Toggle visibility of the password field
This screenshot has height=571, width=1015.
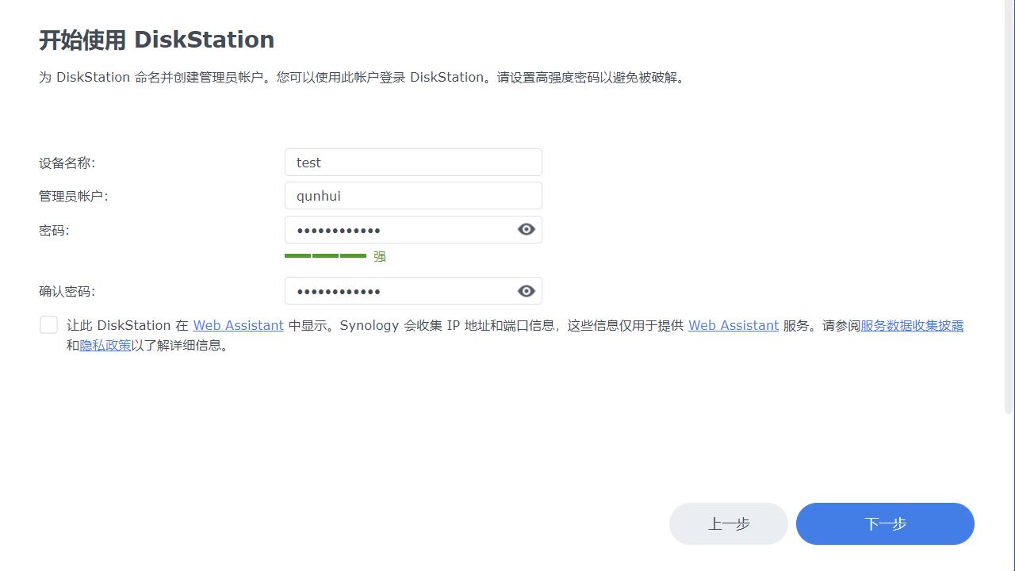(526, 229)
